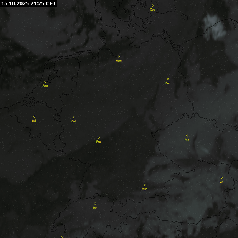Click the yellow "Ham" text label
This screenshot has width=238, height=238.
(x=119, y=61)
